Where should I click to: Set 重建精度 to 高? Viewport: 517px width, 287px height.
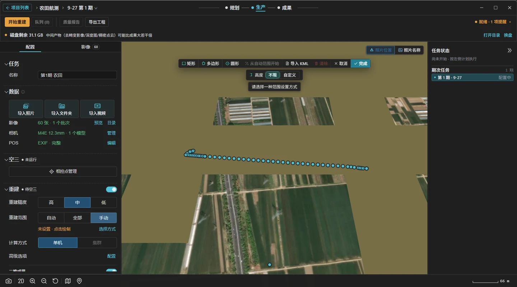point(51,203)
